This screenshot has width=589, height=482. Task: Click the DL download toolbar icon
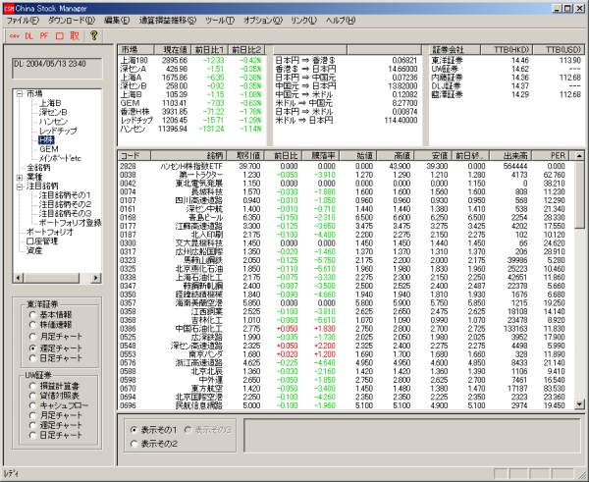pyautogui.click(x=28, y=35)
